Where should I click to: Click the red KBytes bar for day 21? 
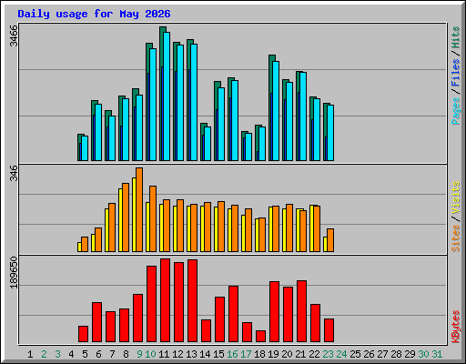(x=302, y=311)
